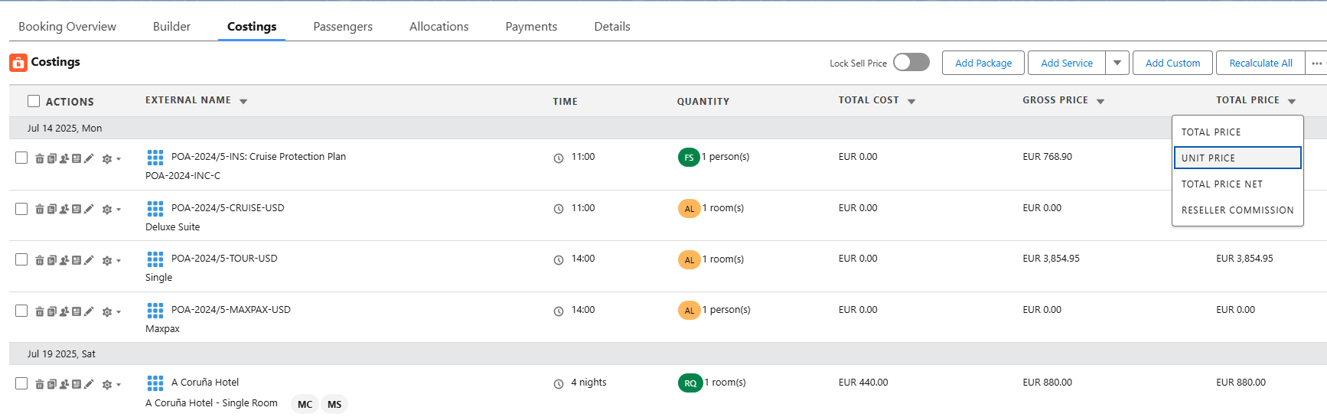Click the orange Costings briefcase icon

(x=18, y=63)
